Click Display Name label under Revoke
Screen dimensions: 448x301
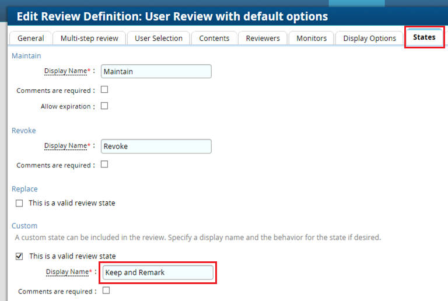click(65, 146)
